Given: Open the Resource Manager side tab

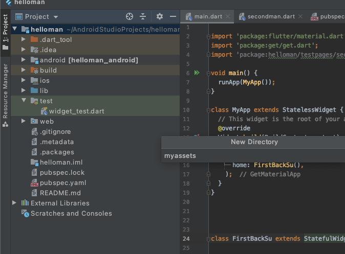Looking at the screenshot, I should (5, 95).
